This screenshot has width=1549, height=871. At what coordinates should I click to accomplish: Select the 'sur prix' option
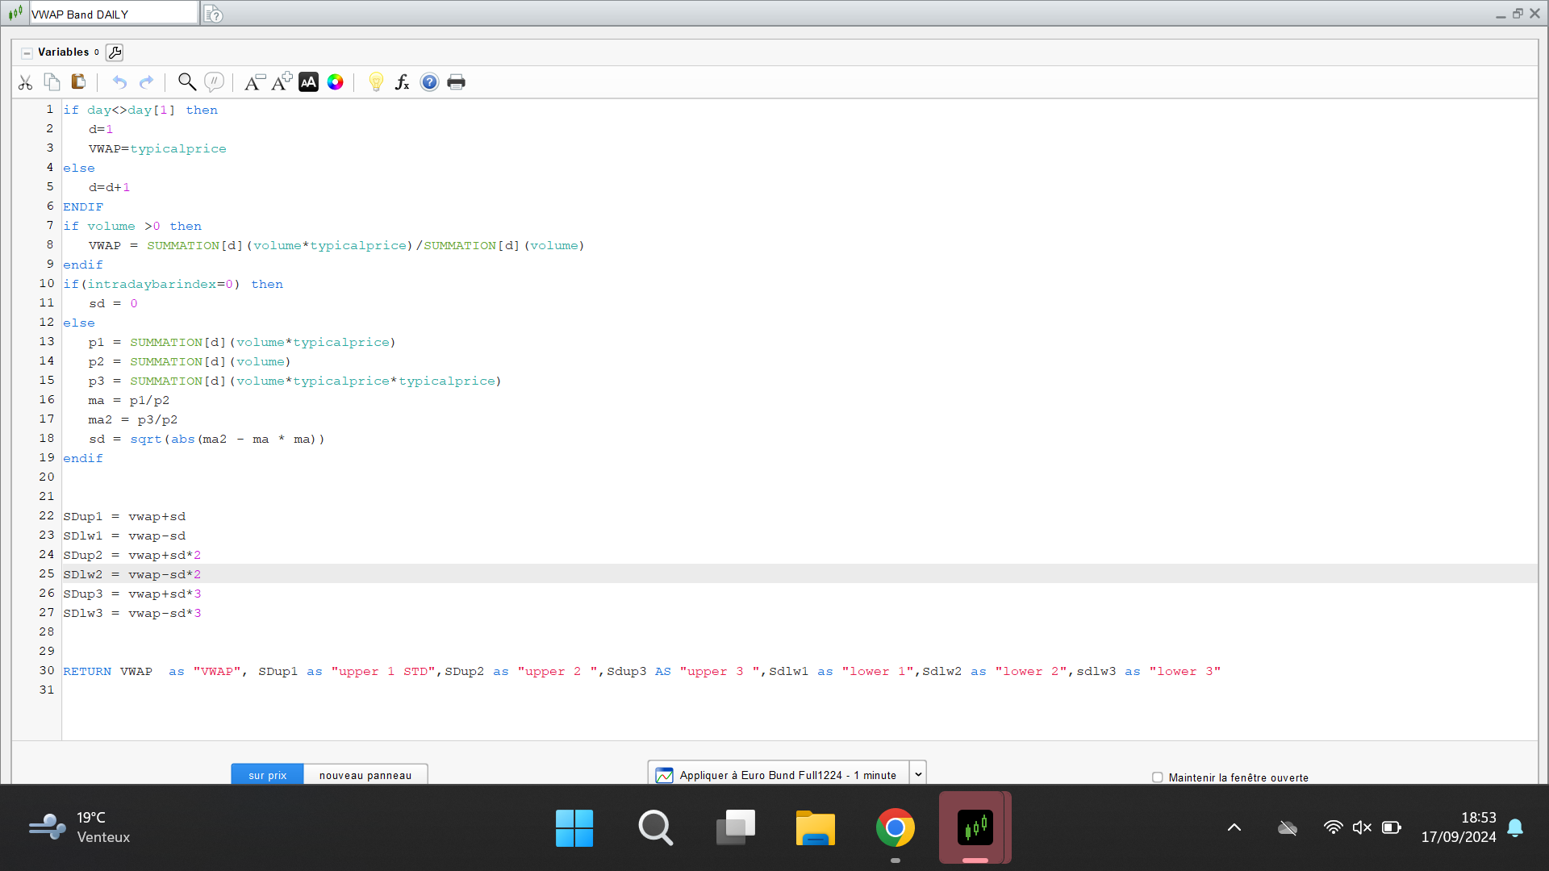[x=267, y=775]
